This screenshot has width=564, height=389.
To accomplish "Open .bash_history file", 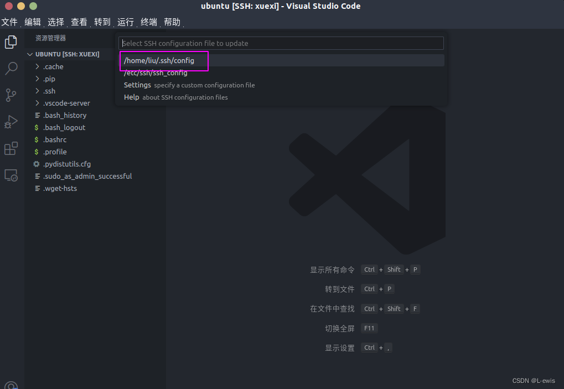I will 65,116.
